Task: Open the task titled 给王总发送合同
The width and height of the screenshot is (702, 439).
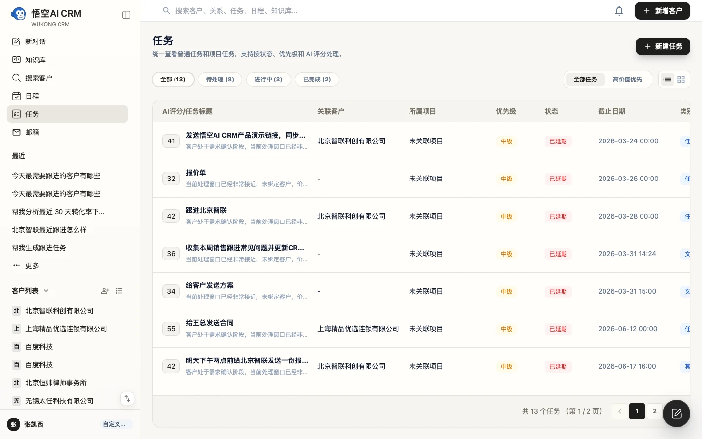Action: click(x=210, y=323)
